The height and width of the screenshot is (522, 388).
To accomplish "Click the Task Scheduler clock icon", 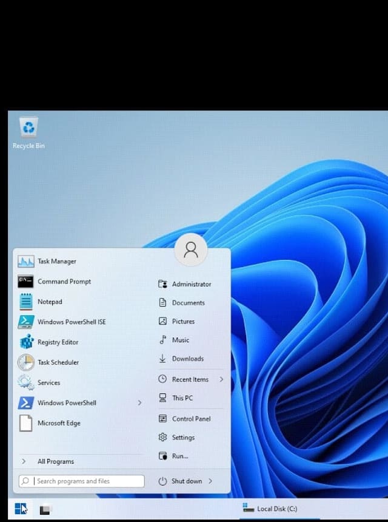I will pos(25,362).
